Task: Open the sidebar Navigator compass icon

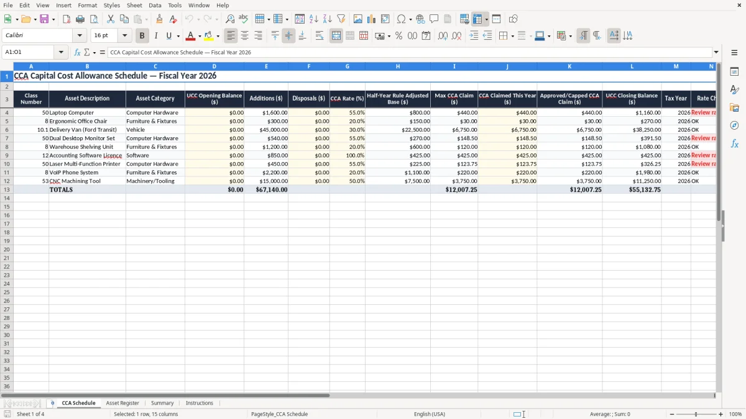Action: (734, 125)
